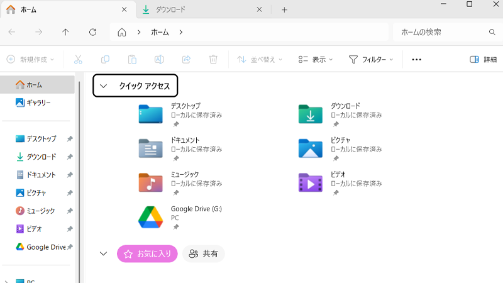Viewport: 503px width, 283px height.
Task: Go back with the left arrow
Action: 12,32
